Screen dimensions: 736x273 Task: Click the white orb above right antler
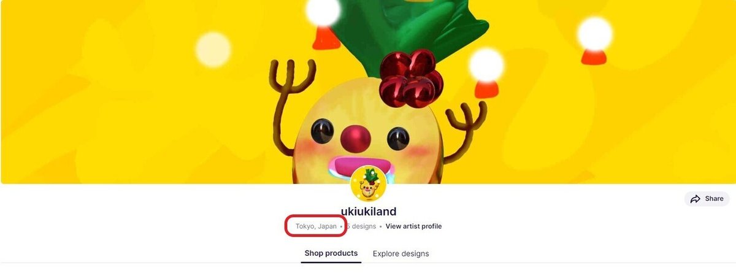pyautogui.click(x=486, y=65)
